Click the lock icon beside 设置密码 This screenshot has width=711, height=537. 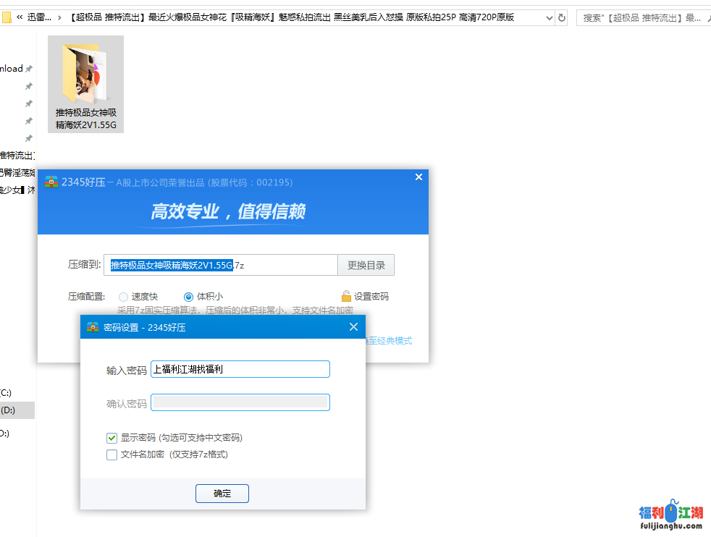345,296
